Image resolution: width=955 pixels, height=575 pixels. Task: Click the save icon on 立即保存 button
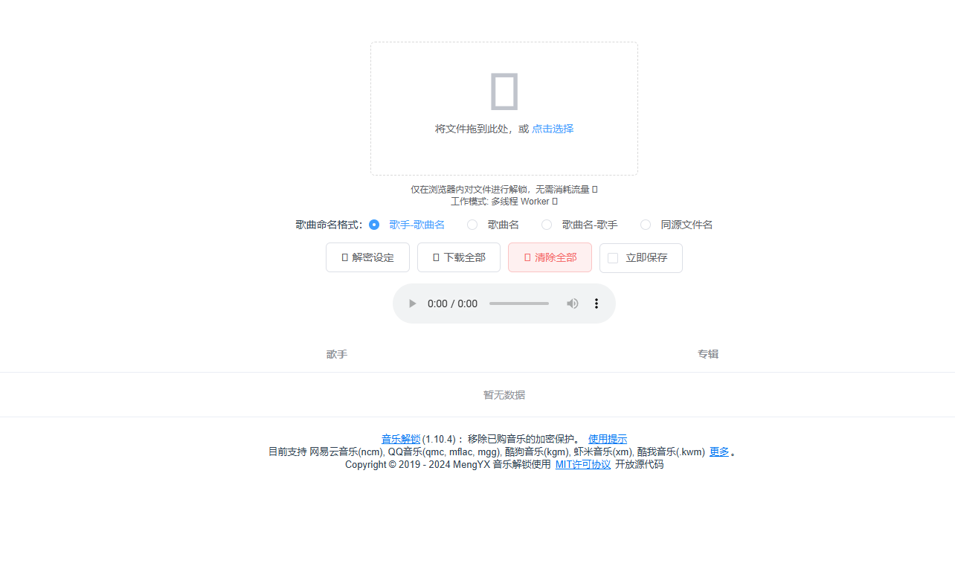(613, 258)
